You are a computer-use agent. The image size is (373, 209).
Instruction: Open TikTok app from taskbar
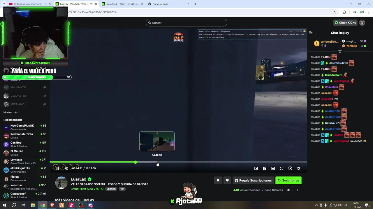point(71,205)
